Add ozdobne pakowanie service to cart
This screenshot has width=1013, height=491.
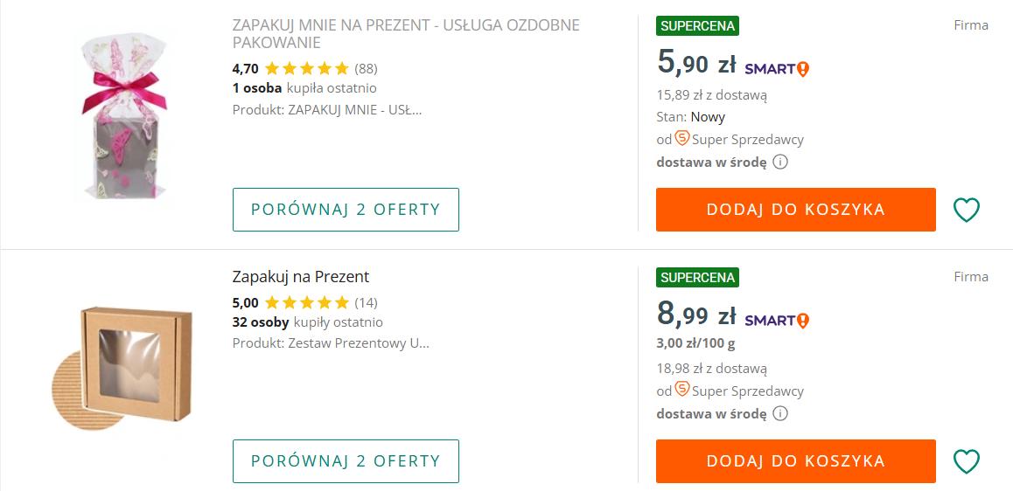click(795, 210)
